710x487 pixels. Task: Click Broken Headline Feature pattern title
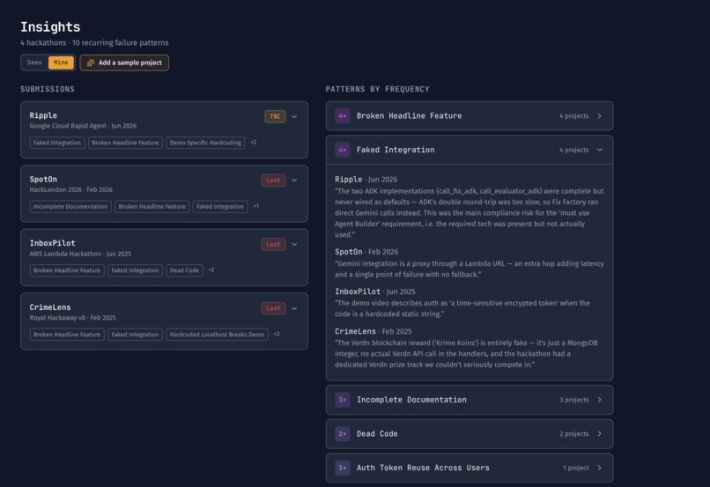click(x=410, y=116)
